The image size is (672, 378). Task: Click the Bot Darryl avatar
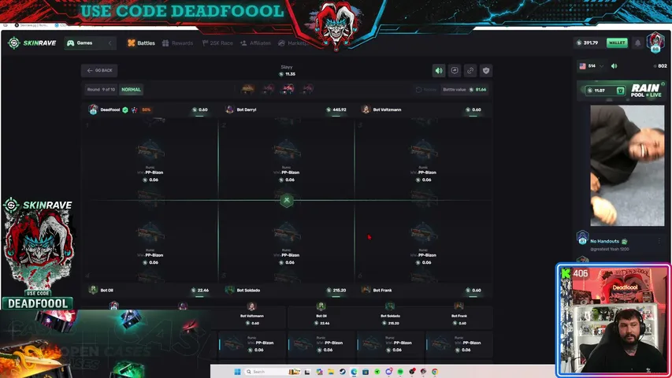[x=229, y=109]
